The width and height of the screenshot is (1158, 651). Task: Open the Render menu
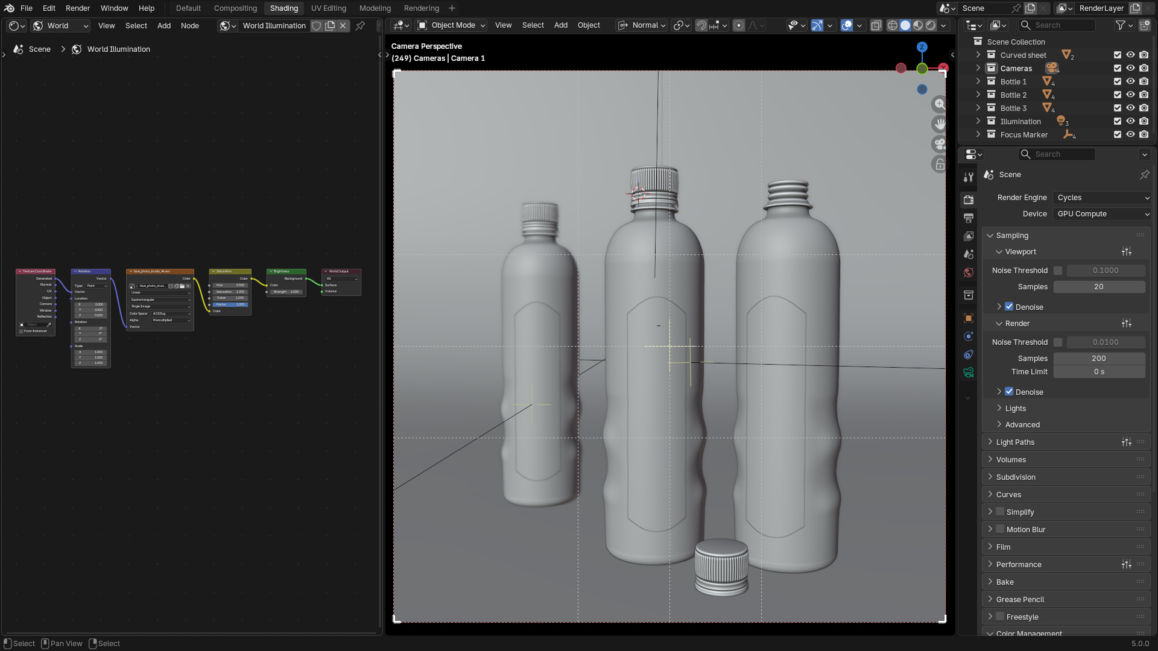pyautogui.click(x=78, y=8)
